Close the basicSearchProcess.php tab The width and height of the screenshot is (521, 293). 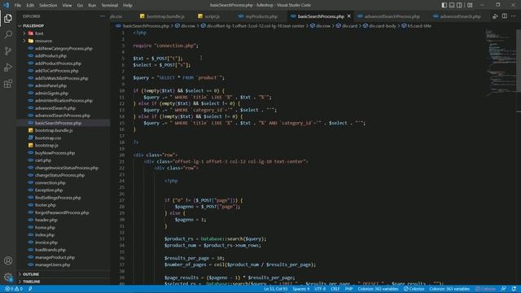pos(349,16)
